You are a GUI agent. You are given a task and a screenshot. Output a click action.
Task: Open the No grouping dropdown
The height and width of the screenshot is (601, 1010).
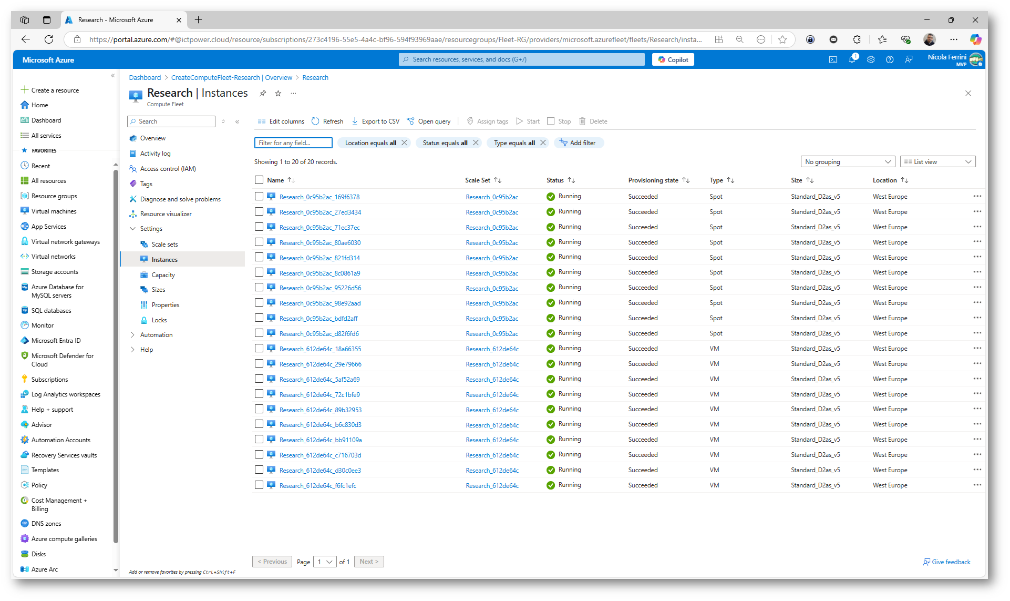(x=848, y=162)
